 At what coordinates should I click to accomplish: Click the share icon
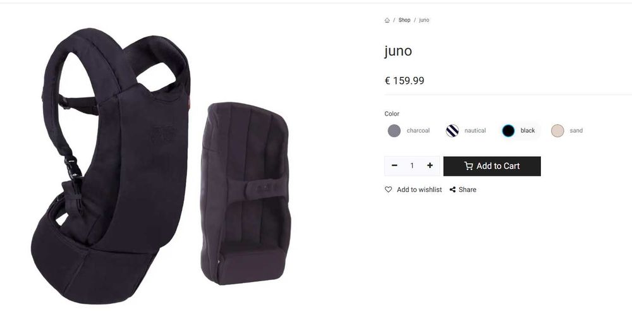[453, 190]
